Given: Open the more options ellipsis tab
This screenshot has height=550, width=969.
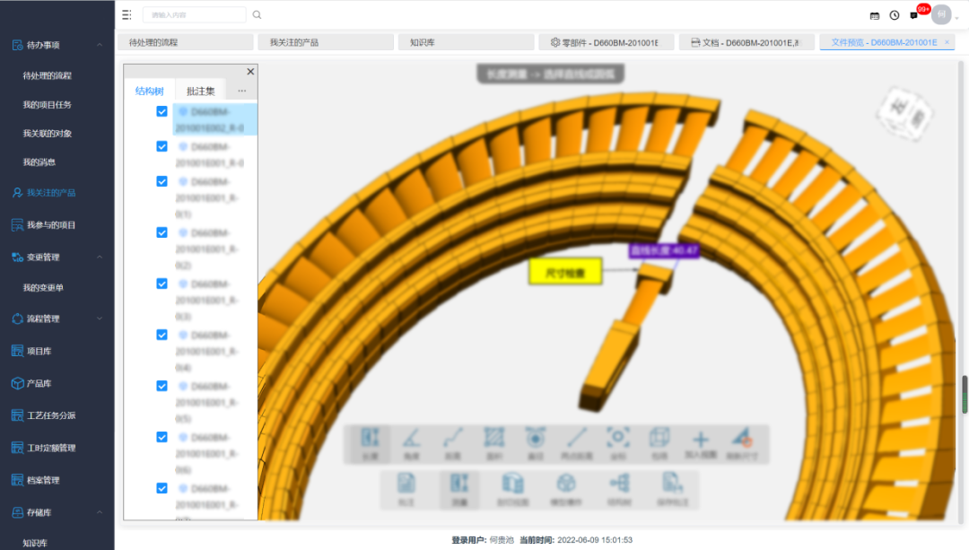Looking at the screenshot, I should tap(241, 91).
